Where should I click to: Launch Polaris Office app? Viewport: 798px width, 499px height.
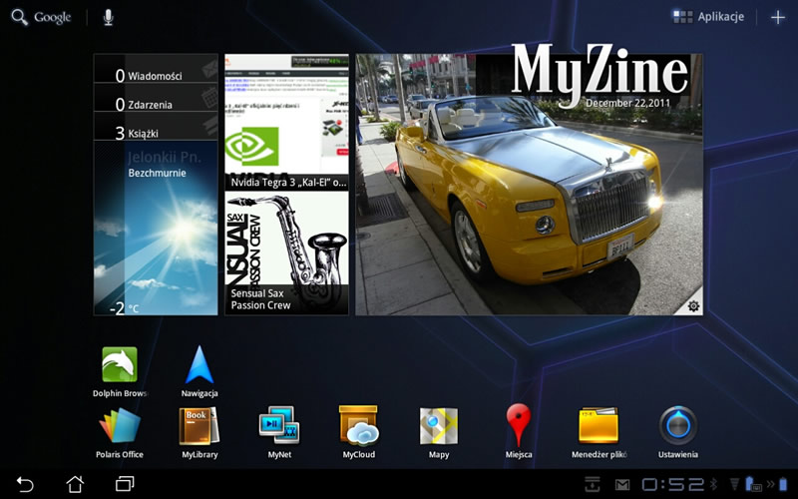(120, 433)
